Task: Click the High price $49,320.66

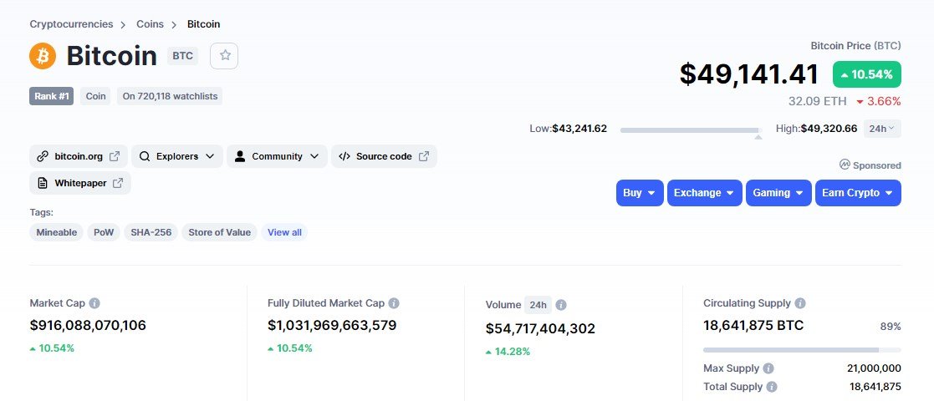Action: pos(829,129)
